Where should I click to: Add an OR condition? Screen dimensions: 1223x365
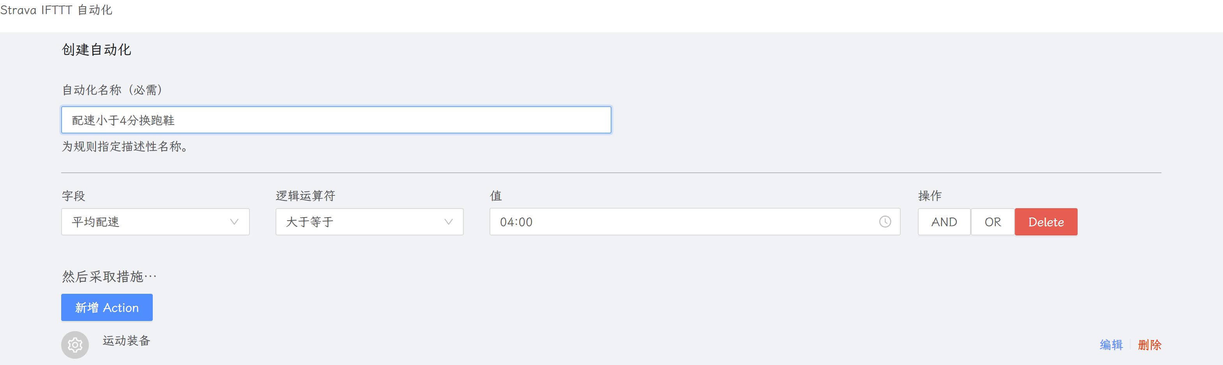[992, 222]
